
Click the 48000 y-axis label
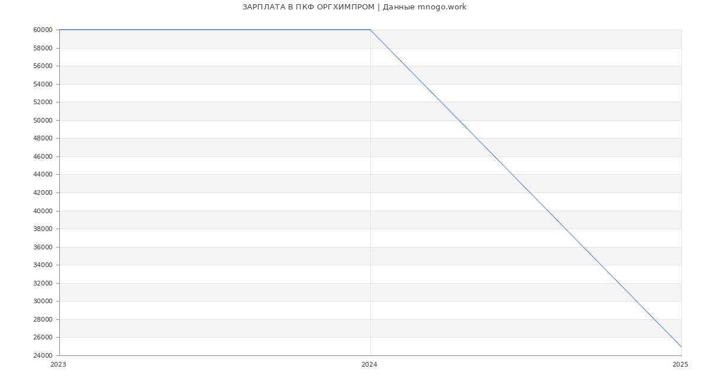[44, 138]
